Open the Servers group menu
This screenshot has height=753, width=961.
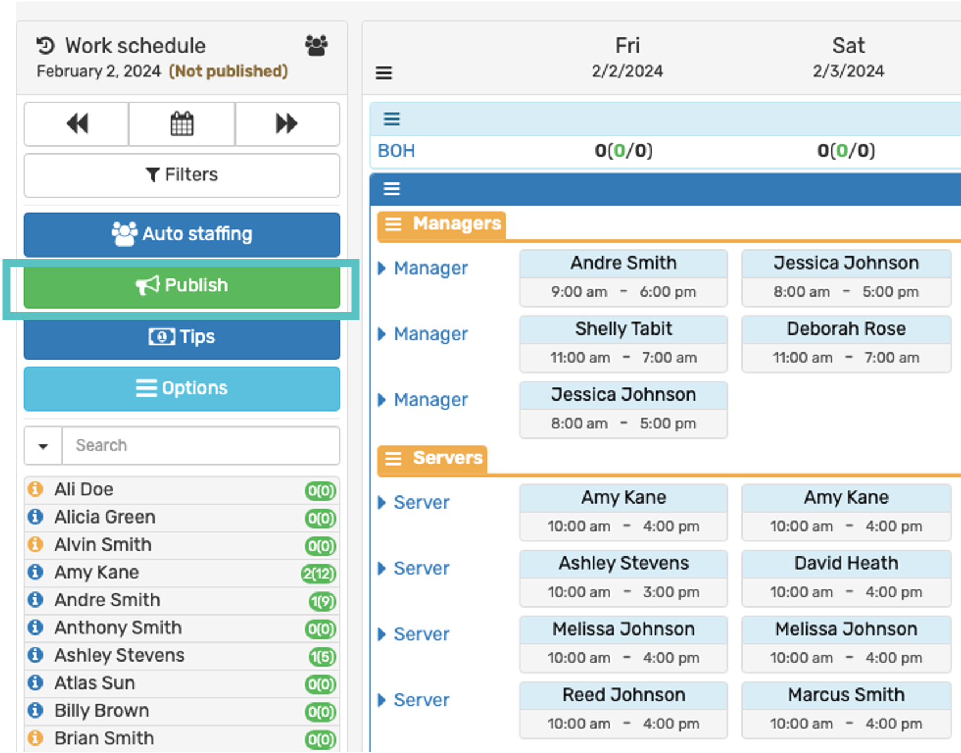[393, 458]
